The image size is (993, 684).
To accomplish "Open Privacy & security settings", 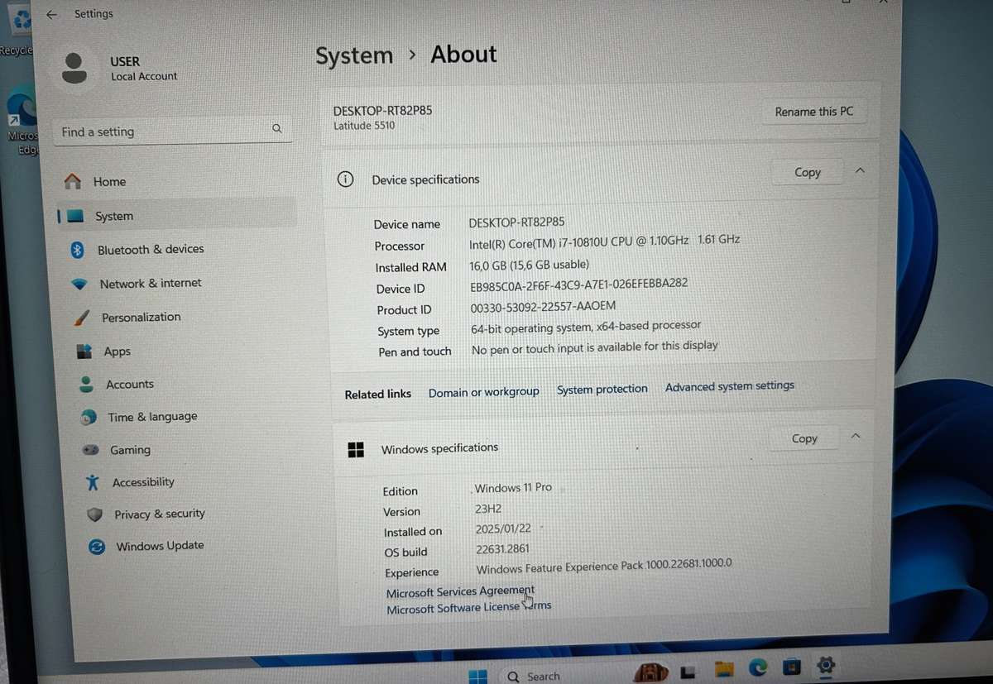I will (159, 514).
